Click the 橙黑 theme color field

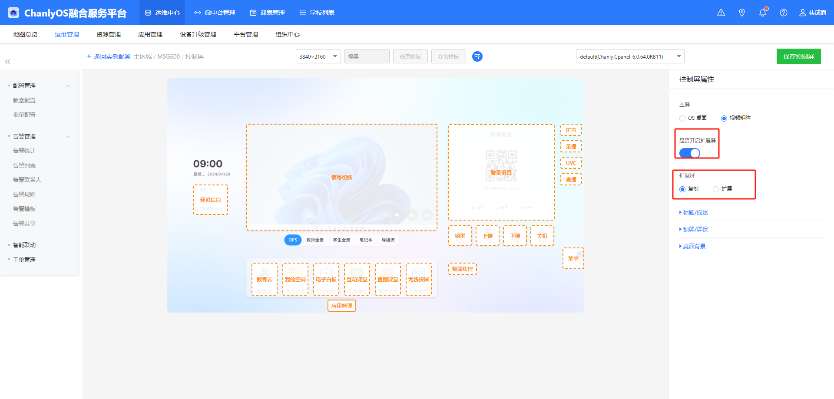(x=367, y=56)
